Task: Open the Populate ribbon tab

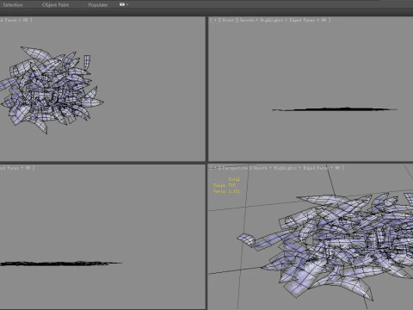Action: click(98, 5)
